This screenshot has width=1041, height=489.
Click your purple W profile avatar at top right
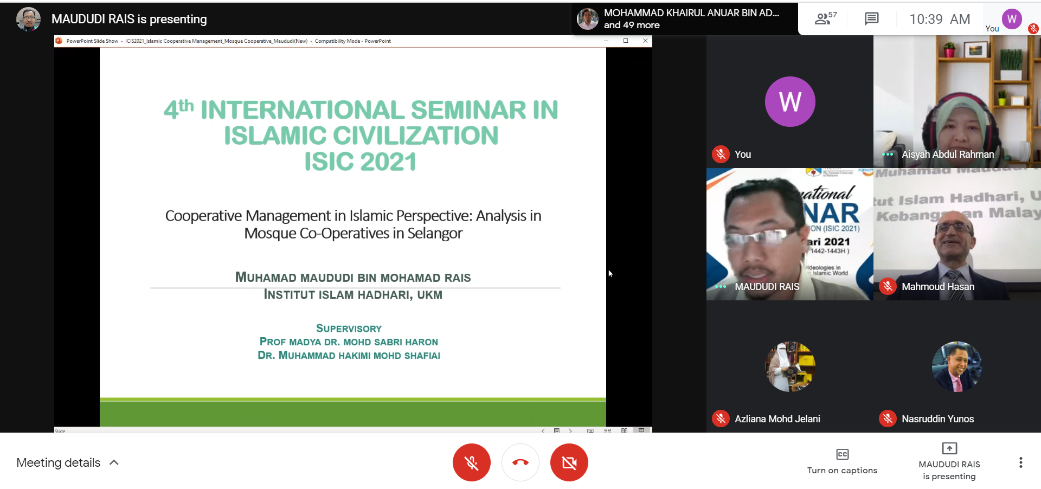coord(1012,19)
